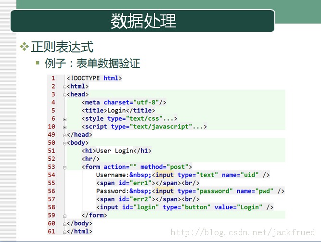Click line number 51 in gutter
Screen dimensions: 321x242
pos(51,151)
